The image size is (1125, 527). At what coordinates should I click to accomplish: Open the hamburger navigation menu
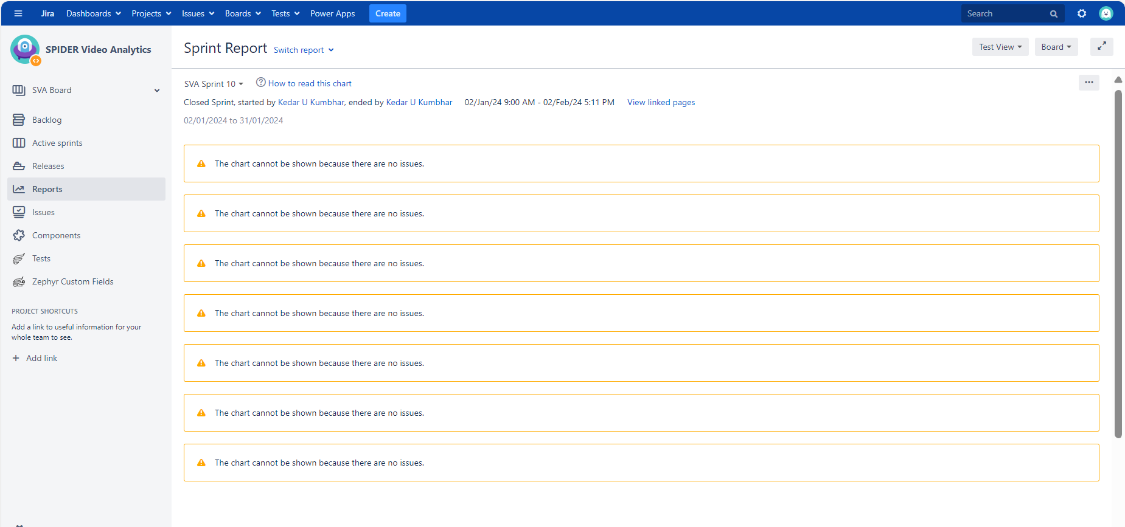18,13
